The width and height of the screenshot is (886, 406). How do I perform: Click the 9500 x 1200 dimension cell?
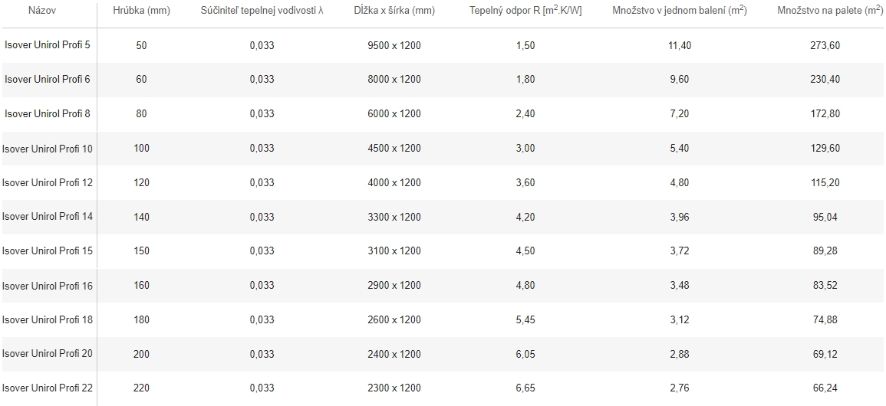pyautogui.click(x=394, y=45)
